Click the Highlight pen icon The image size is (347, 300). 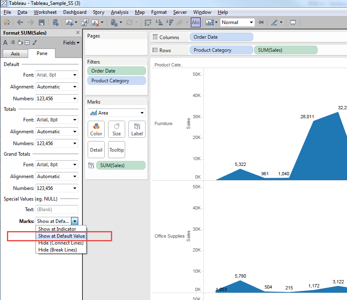[274, 22]
